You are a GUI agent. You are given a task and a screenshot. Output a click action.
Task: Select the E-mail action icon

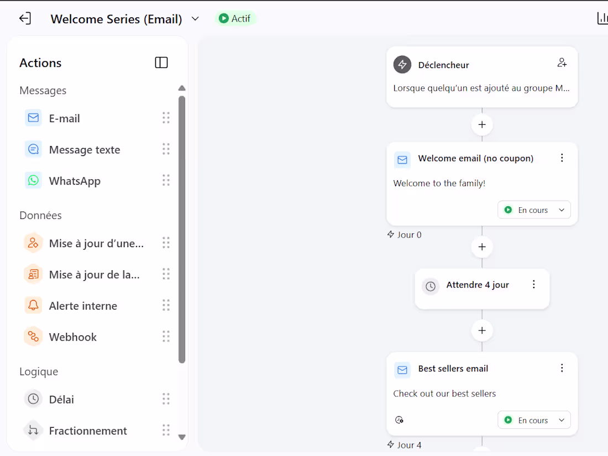(33, 118)
